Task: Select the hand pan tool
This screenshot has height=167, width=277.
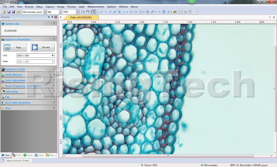Action: coord(88,12)
